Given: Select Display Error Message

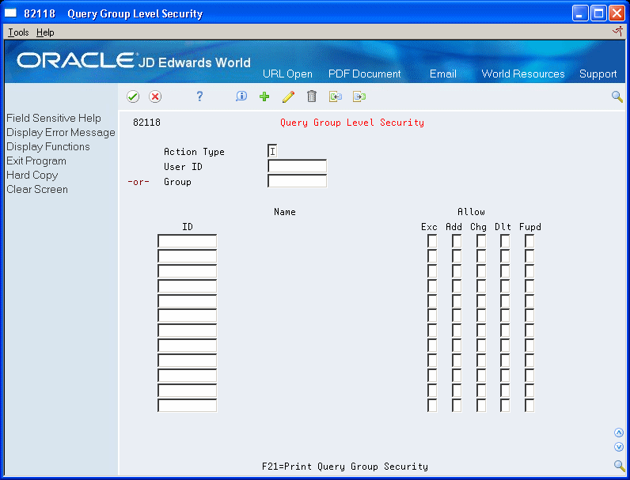Looking at the screenshot, I should tap(61, 132).
